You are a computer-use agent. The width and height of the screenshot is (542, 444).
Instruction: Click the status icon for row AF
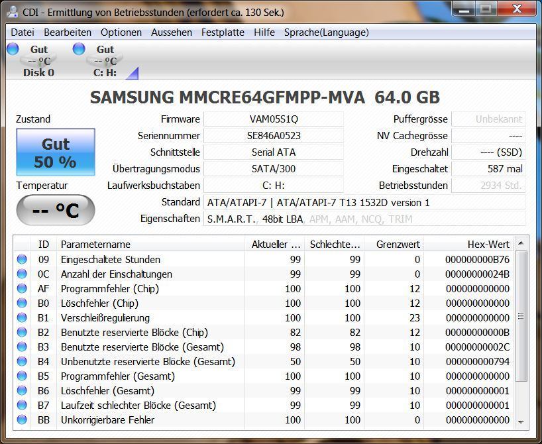[x=22, y=288]
